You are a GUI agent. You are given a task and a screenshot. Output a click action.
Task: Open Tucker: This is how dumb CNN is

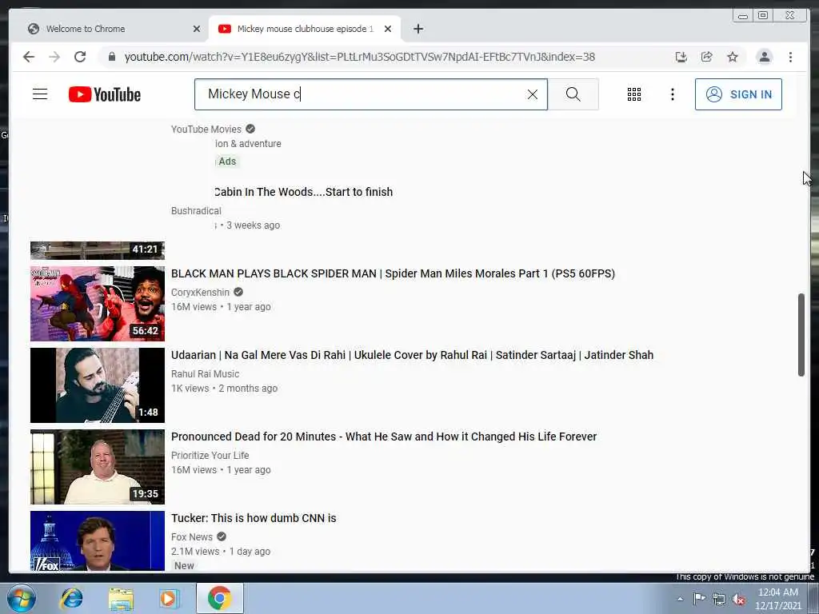[254, 518]
